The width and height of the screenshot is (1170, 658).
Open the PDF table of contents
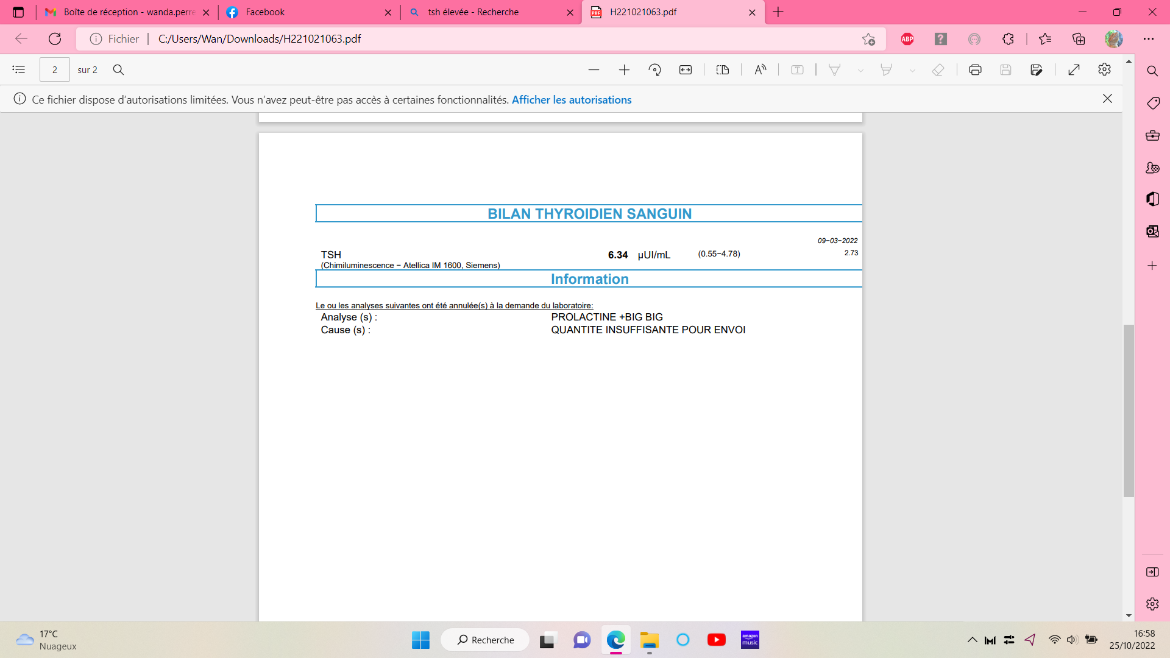point(19,69)
